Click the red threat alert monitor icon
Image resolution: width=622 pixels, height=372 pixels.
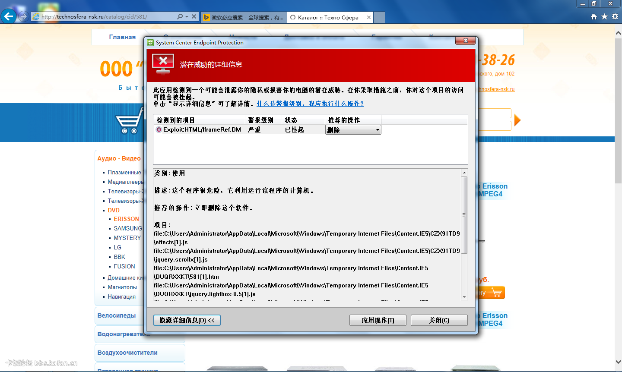(163, 64)
